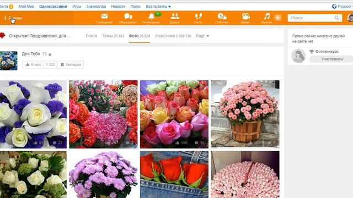The image size is (353, 198).
Task: Switch to the Лента tab
Action: (92, 36)
